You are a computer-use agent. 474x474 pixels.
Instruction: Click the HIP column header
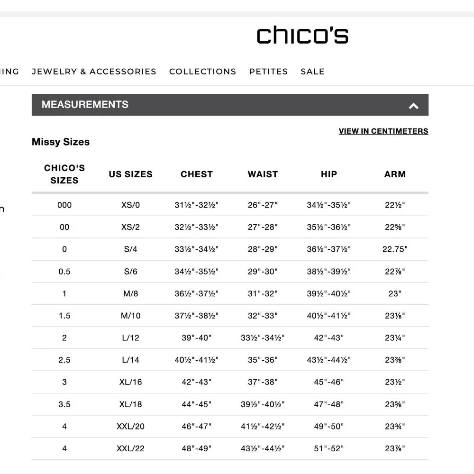pos(328,174)
